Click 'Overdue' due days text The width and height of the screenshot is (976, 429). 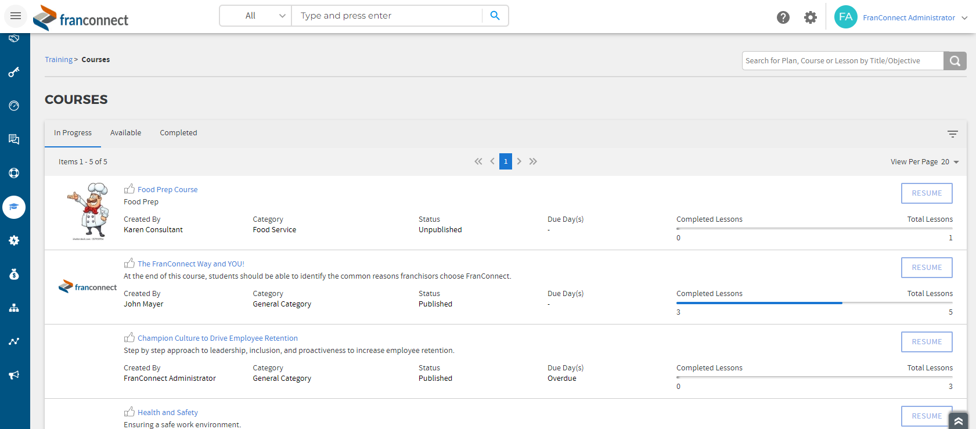(x=562, y=378)
